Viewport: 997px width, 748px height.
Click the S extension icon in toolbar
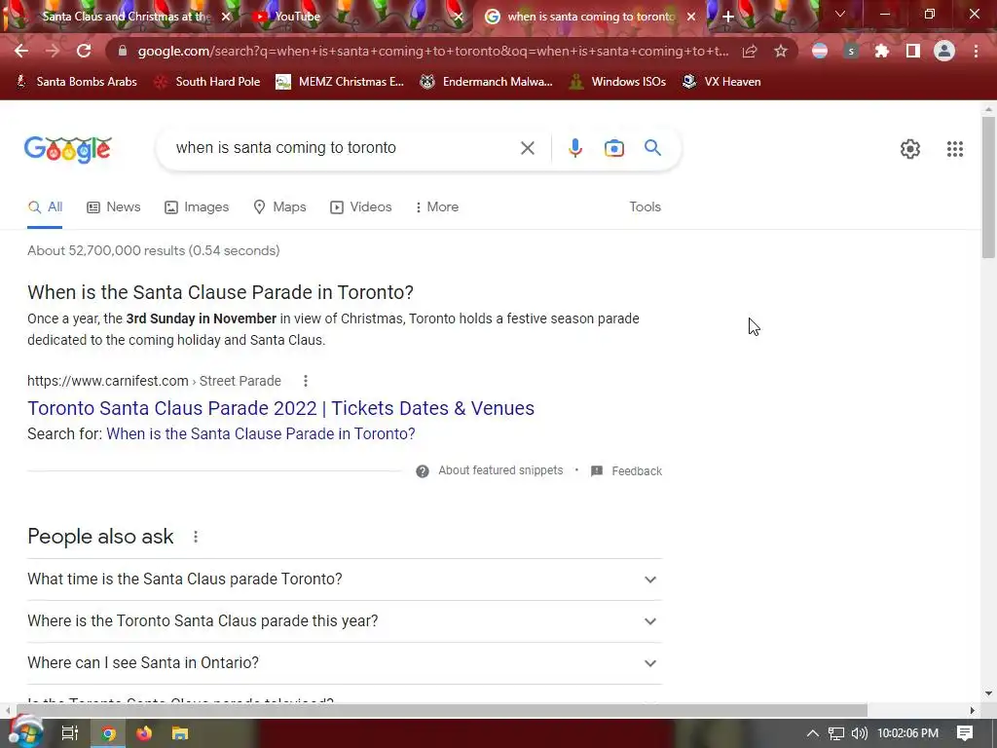point(851,51)
